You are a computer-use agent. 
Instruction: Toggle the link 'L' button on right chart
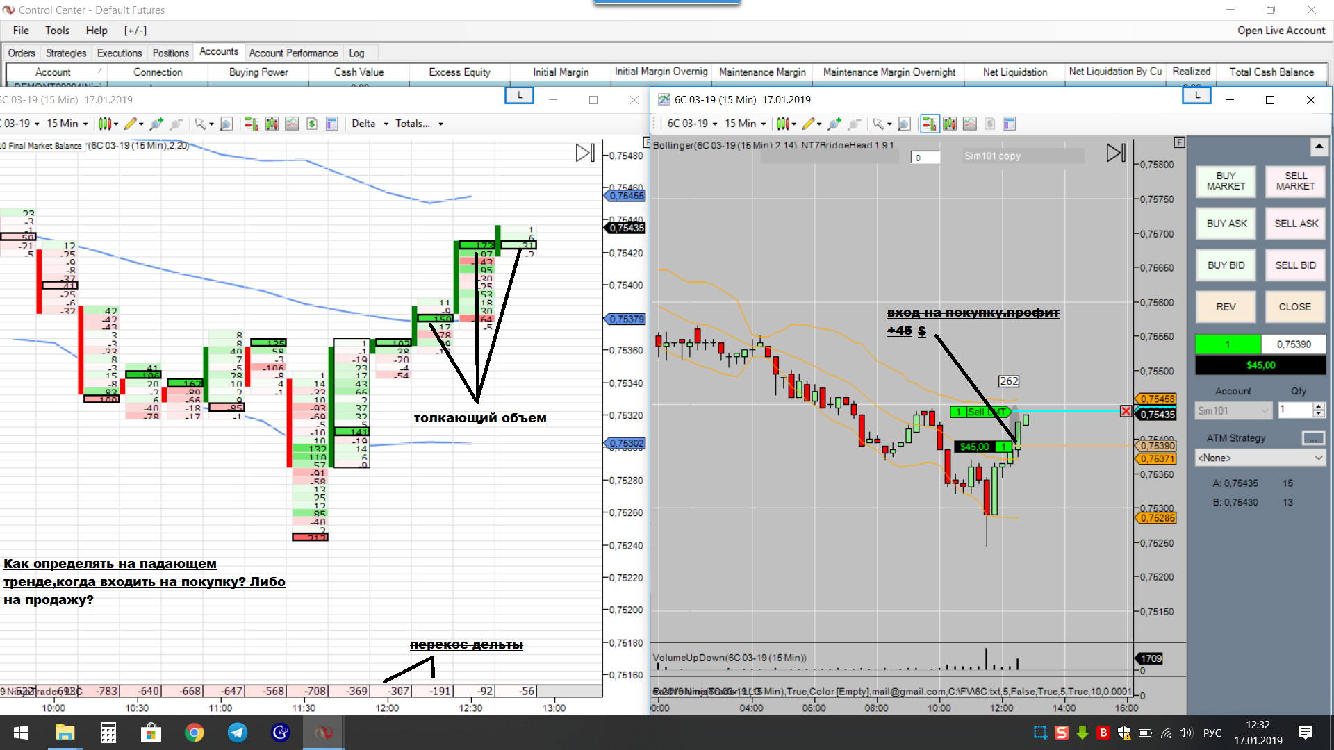[x=1196, y=95]
